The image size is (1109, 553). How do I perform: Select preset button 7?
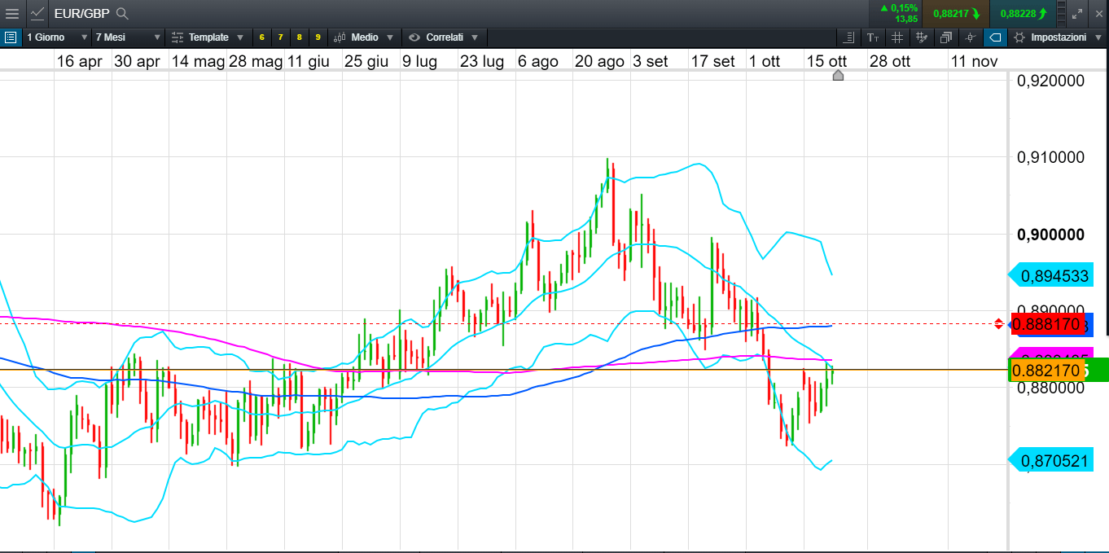click(x=280, y=37)
